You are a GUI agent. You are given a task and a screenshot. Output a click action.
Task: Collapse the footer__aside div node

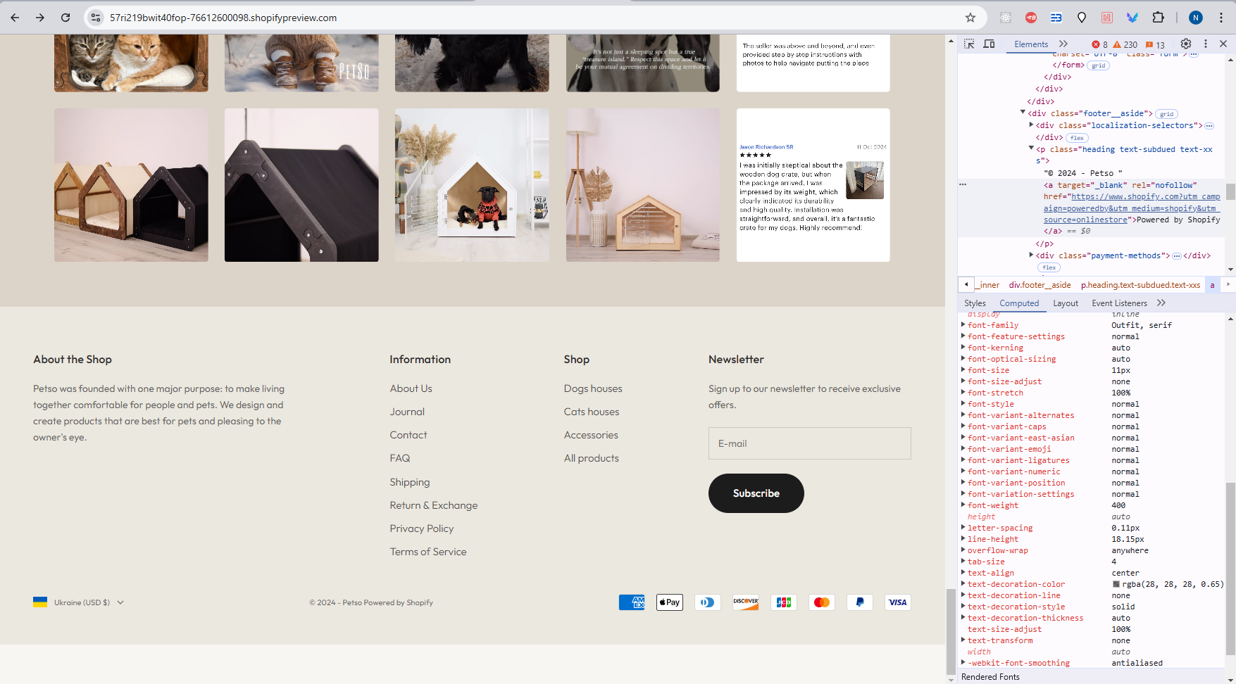pos(1023,113)
